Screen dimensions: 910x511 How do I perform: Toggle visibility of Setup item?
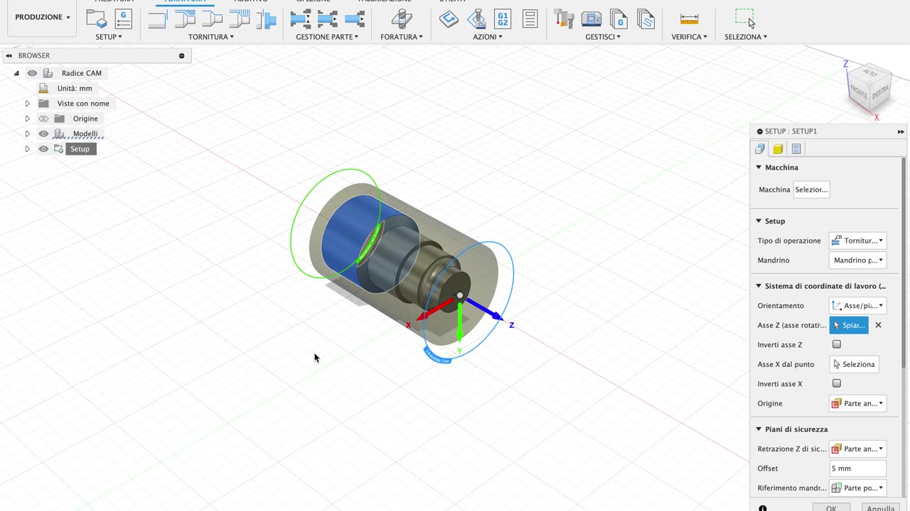(43, 149)
